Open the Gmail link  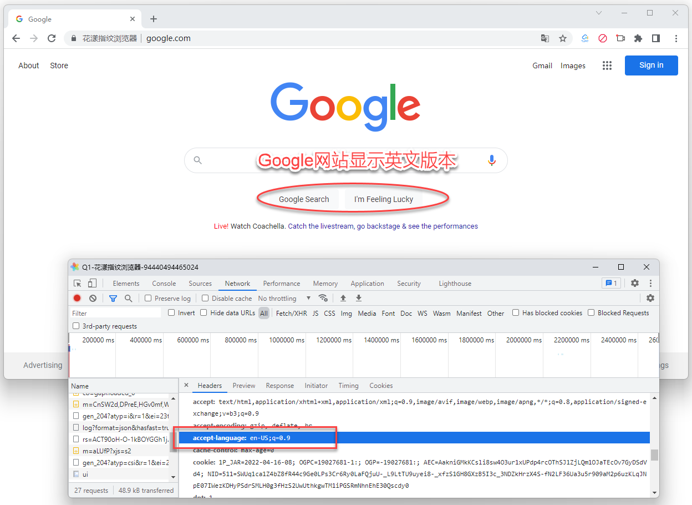point(542,65)
